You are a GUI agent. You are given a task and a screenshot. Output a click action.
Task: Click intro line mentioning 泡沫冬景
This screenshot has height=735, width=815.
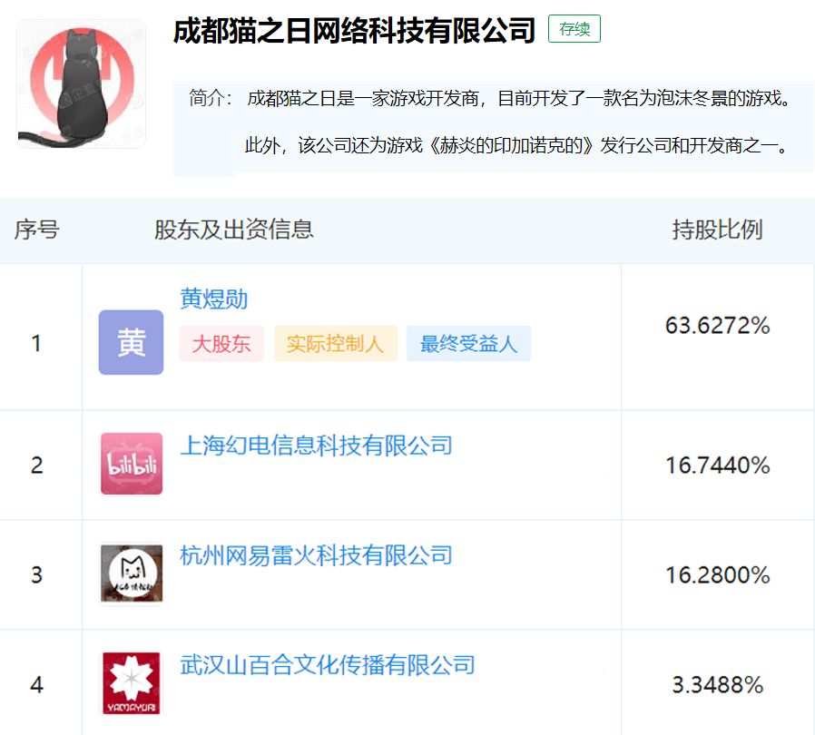(x=519, y=98)
